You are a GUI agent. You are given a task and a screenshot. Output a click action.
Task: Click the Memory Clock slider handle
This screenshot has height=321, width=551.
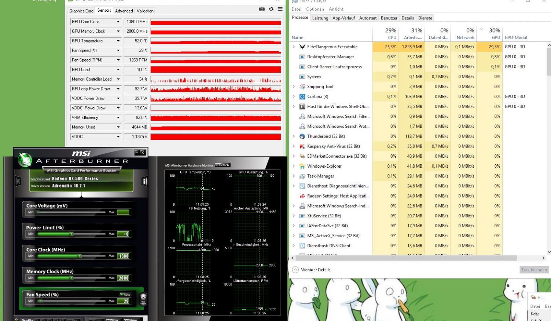[72, 278]
